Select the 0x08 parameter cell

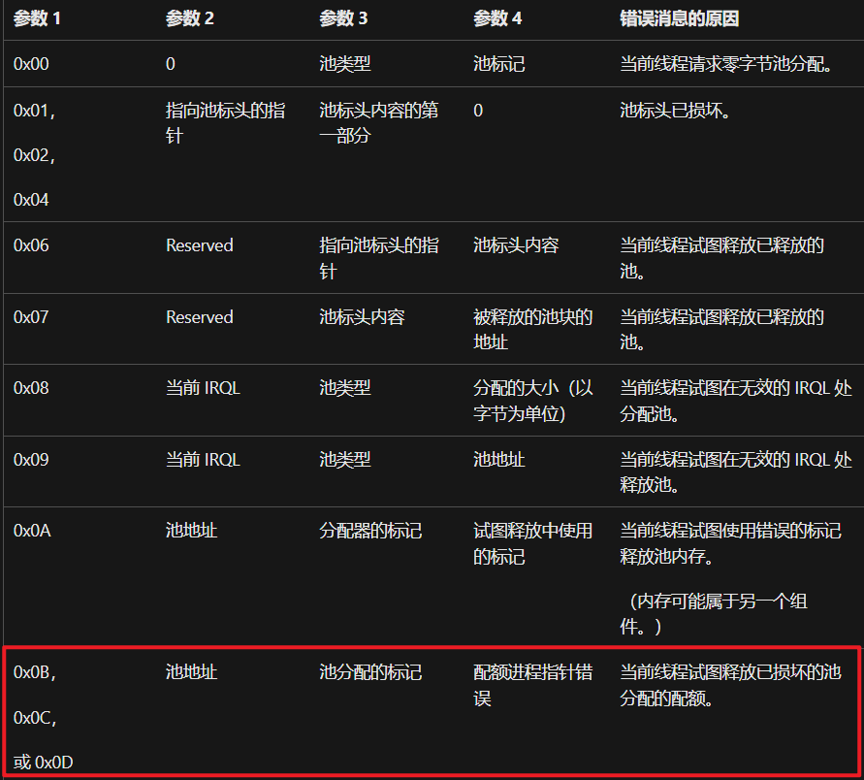[31, 388]
